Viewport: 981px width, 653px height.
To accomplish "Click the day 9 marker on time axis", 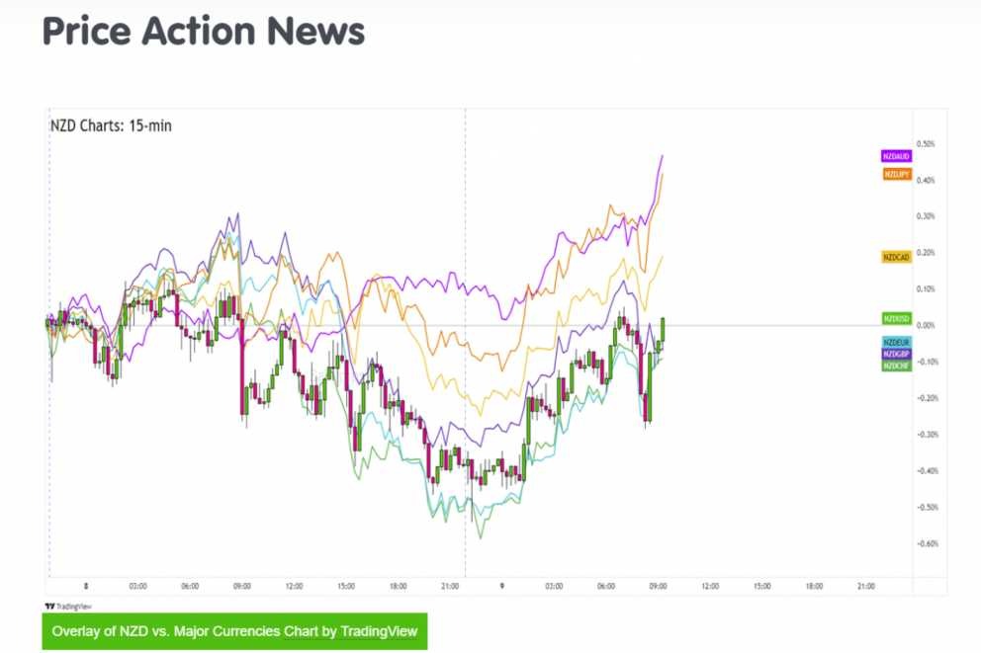I will pyautogui.click(x=502, y=586).
